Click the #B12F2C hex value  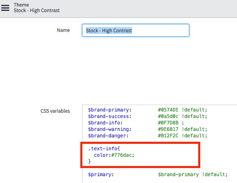pyautogui.click(x=168, y=136)
